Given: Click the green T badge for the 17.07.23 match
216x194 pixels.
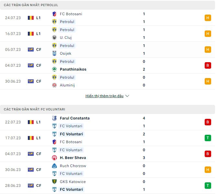Looking at the screenshot, I should pos(208,138).
